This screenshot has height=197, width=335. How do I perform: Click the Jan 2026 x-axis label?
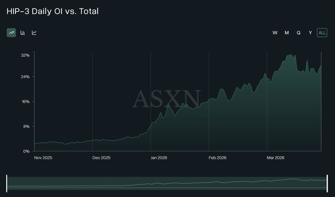(x=159, y=158)
